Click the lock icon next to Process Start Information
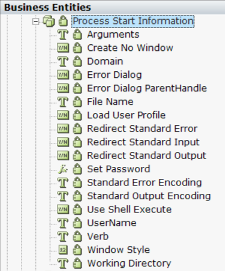The height and width of the screenshot is (271, 225). coord(63,21)
